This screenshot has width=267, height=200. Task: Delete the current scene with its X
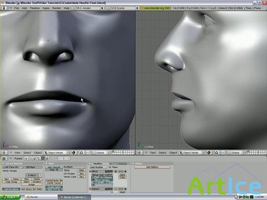[x=137, y=8]
